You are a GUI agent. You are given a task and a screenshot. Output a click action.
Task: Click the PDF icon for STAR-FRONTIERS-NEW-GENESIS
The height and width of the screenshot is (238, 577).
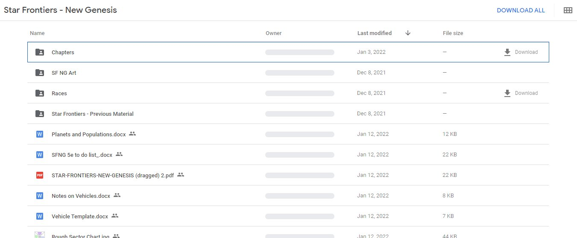tap(40, 175)
